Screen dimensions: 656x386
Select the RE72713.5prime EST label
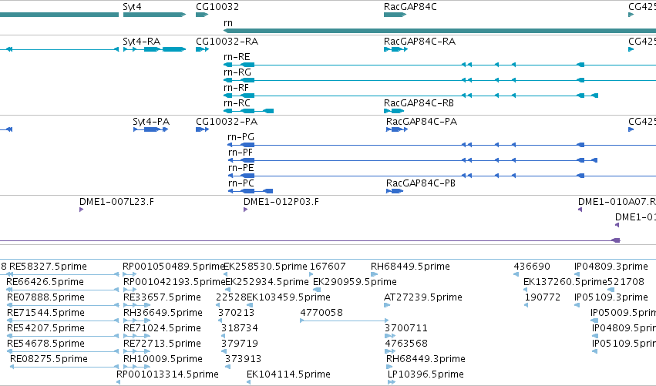(162, 344)
